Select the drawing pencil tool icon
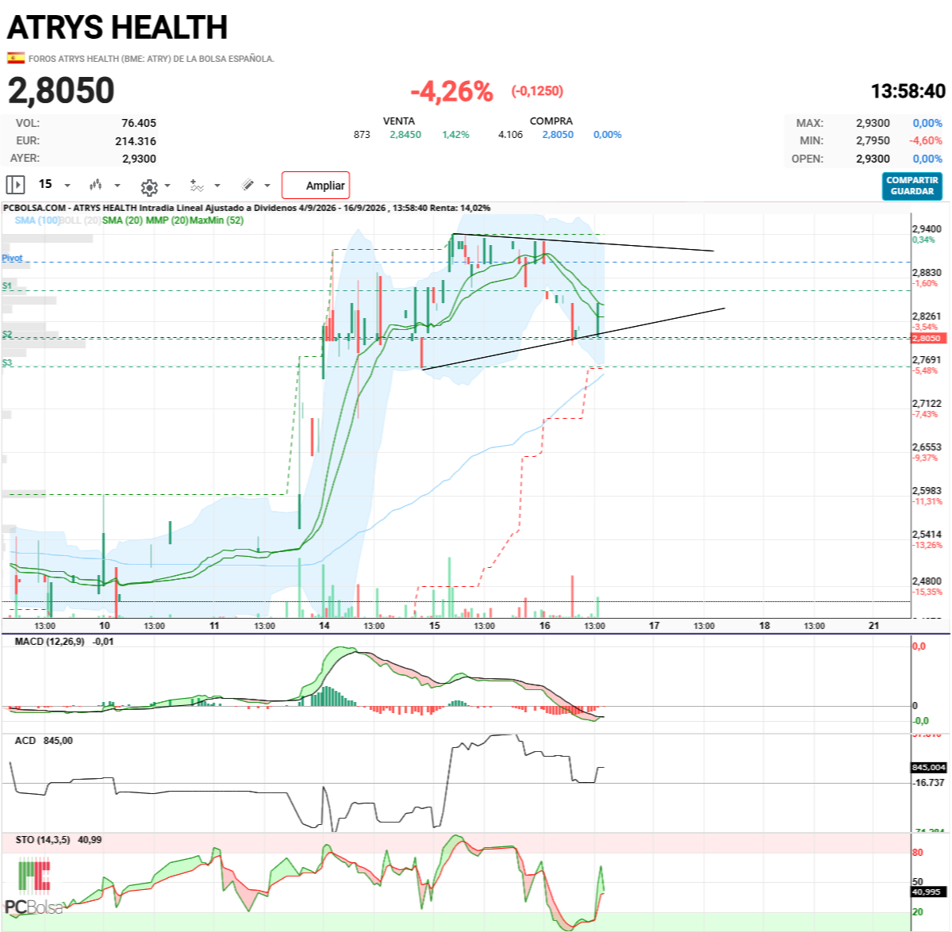This screenshot has width=952, height=932. point(248,185)
